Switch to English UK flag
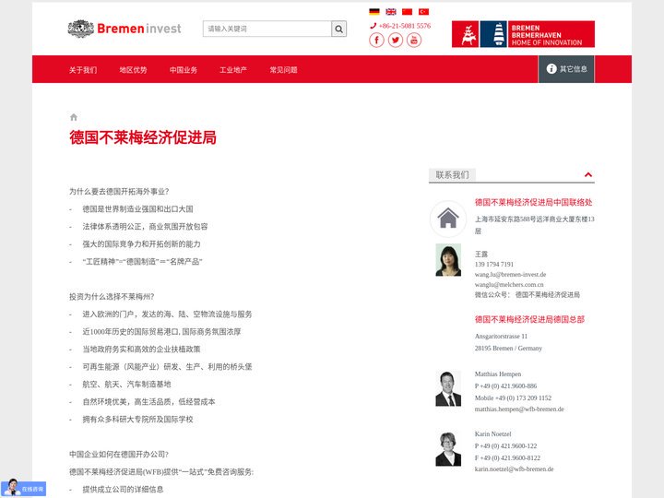The image size is (664, 498). click(391, 11)
